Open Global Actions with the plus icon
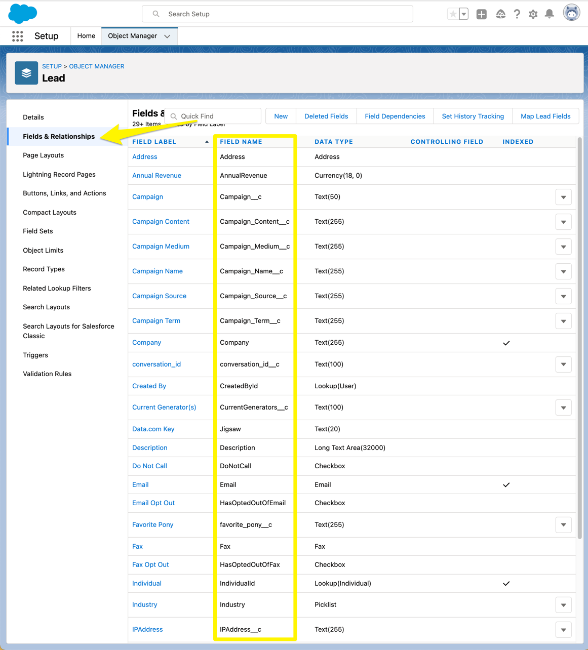Viewport: 588px width, 650px height. (481, 14)
